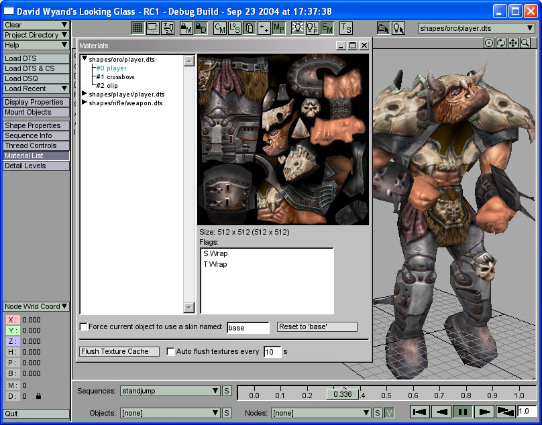Viewport: 542px width, 425px height.
Task: Click the light bulb lighting icon
Action: pos(296,28)
